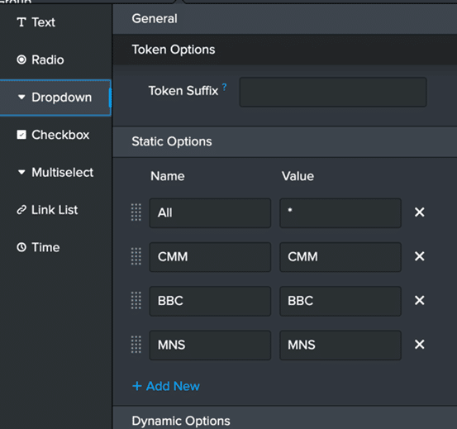Viewport: 457px width, 429px height.
Task: Click the Name column header
Action: pyautogui.click(x=168, y=176)
